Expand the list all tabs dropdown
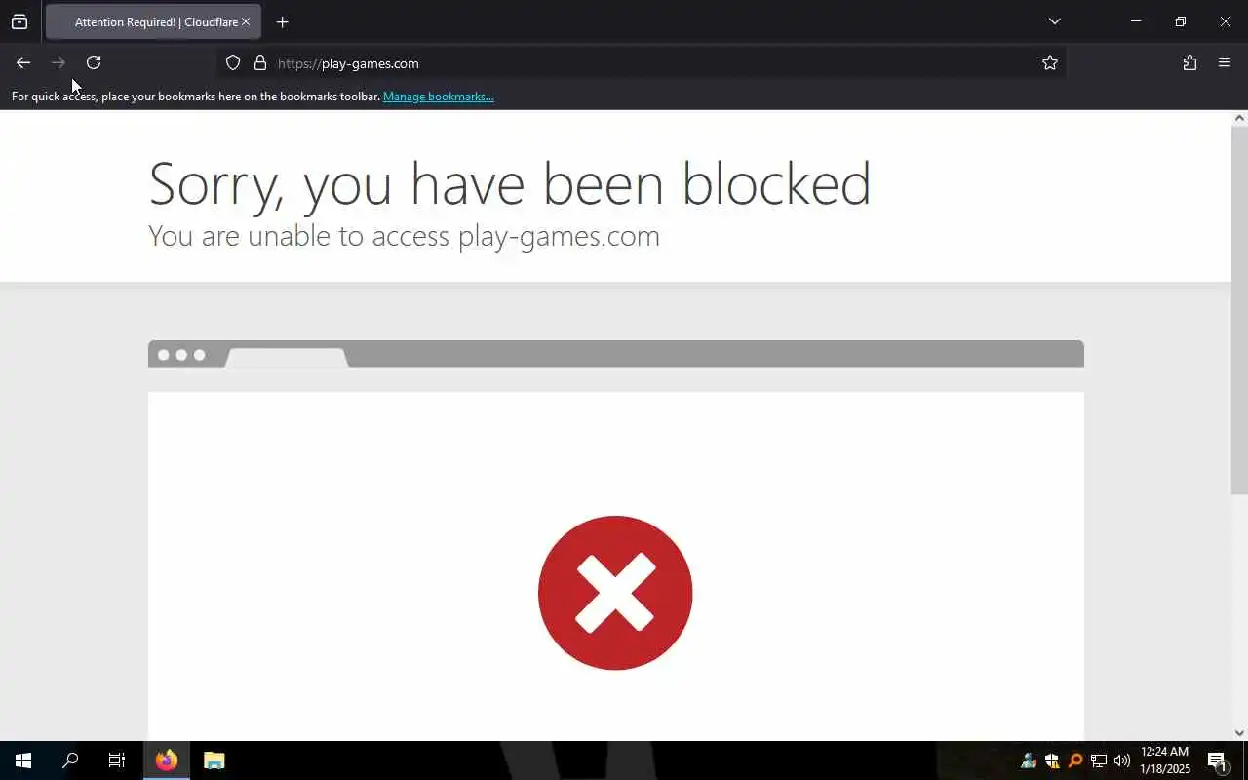This screenshot has width=1248, height=780. (1054, 21)
